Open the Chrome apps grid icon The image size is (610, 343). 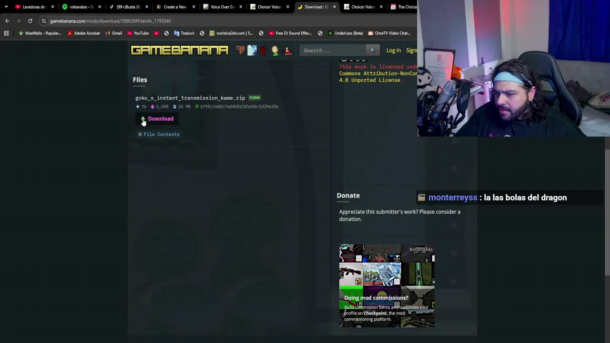(x=6, y=33)
